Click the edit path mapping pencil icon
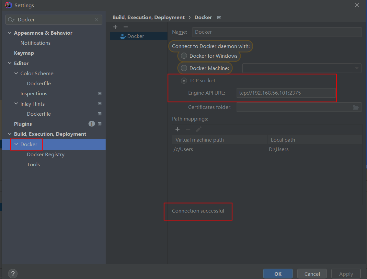The image size is (367, 279). click(199, 129)
